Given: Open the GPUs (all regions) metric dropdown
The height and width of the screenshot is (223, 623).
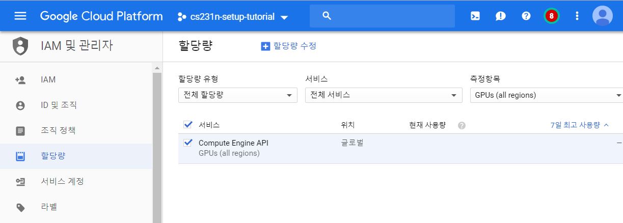Looking at the screenshot, I should point(547,95).
